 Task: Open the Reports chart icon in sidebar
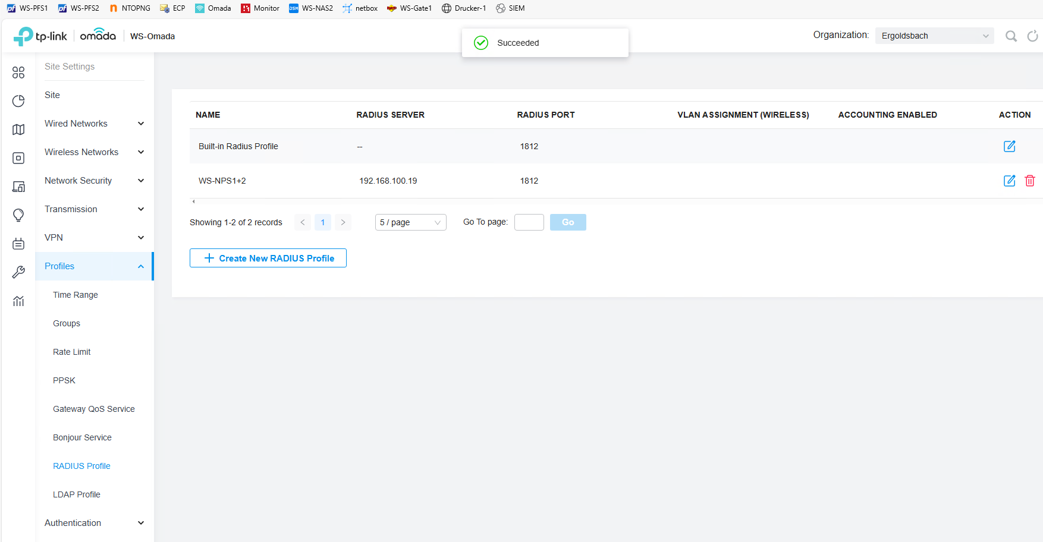(18, 301)
